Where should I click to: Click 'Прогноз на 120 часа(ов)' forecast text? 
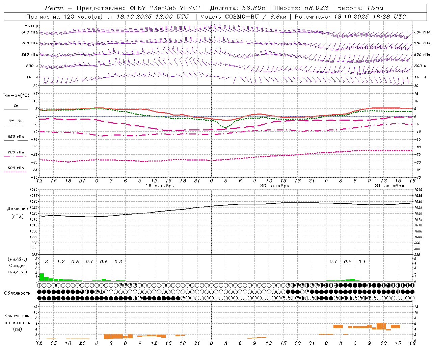coord(65,17)
